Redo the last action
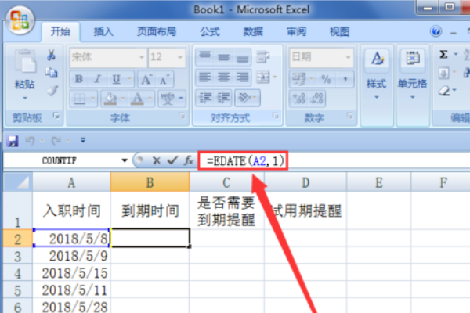470x313 pixels. [56, 140]
